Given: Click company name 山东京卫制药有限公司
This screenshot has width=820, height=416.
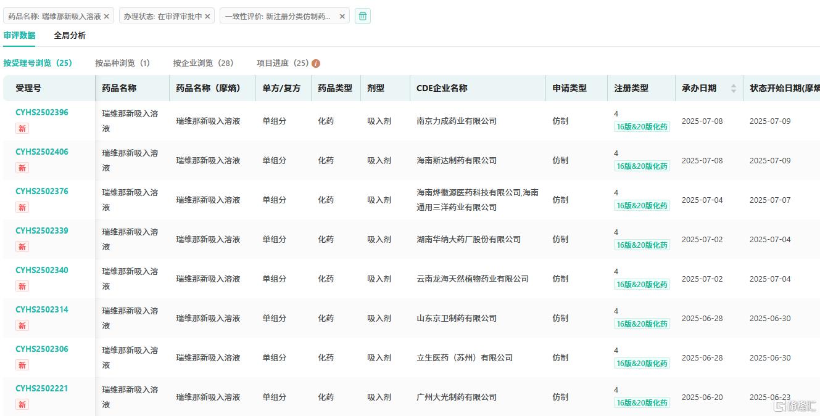Looking at the screenshot, I should click(x=457, y=318).
